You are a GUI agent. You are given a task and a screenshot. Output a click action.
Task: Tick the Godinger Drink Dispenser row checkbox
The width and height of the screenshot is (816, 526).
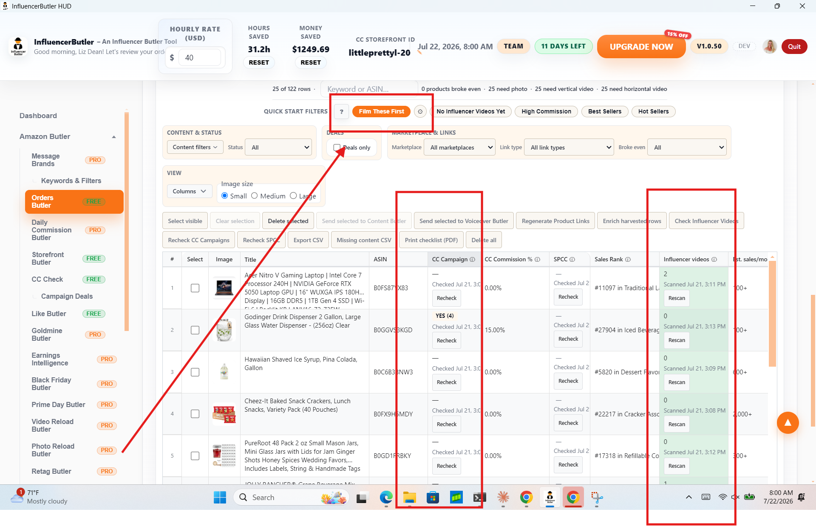coord(195,330)
